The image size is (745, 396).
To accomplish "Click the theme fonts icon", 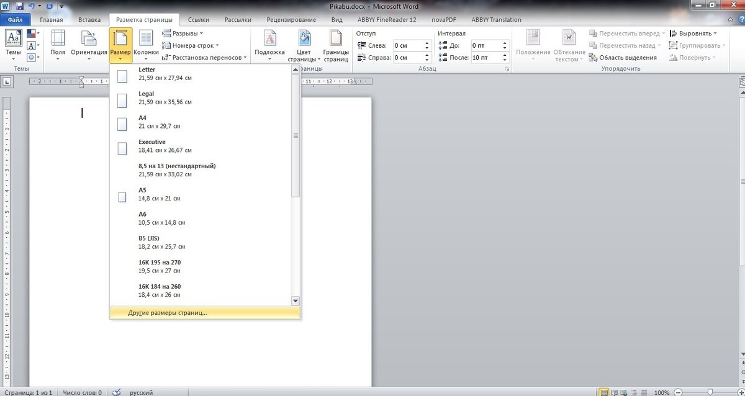I will click(x=32, y=45).
